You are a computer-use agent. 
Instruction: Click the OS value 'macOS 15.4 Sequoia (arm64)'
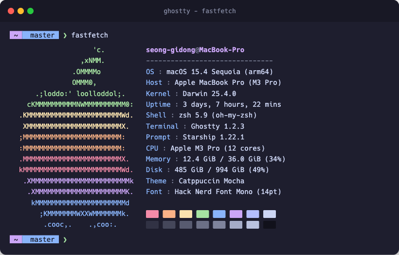tap(219, 72)
